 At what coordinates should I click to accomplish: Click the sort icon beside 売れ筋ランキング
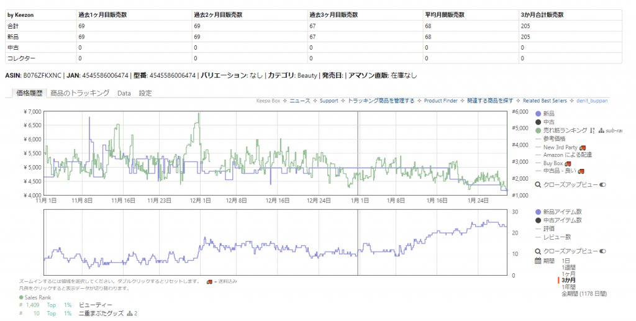point(593,130)
